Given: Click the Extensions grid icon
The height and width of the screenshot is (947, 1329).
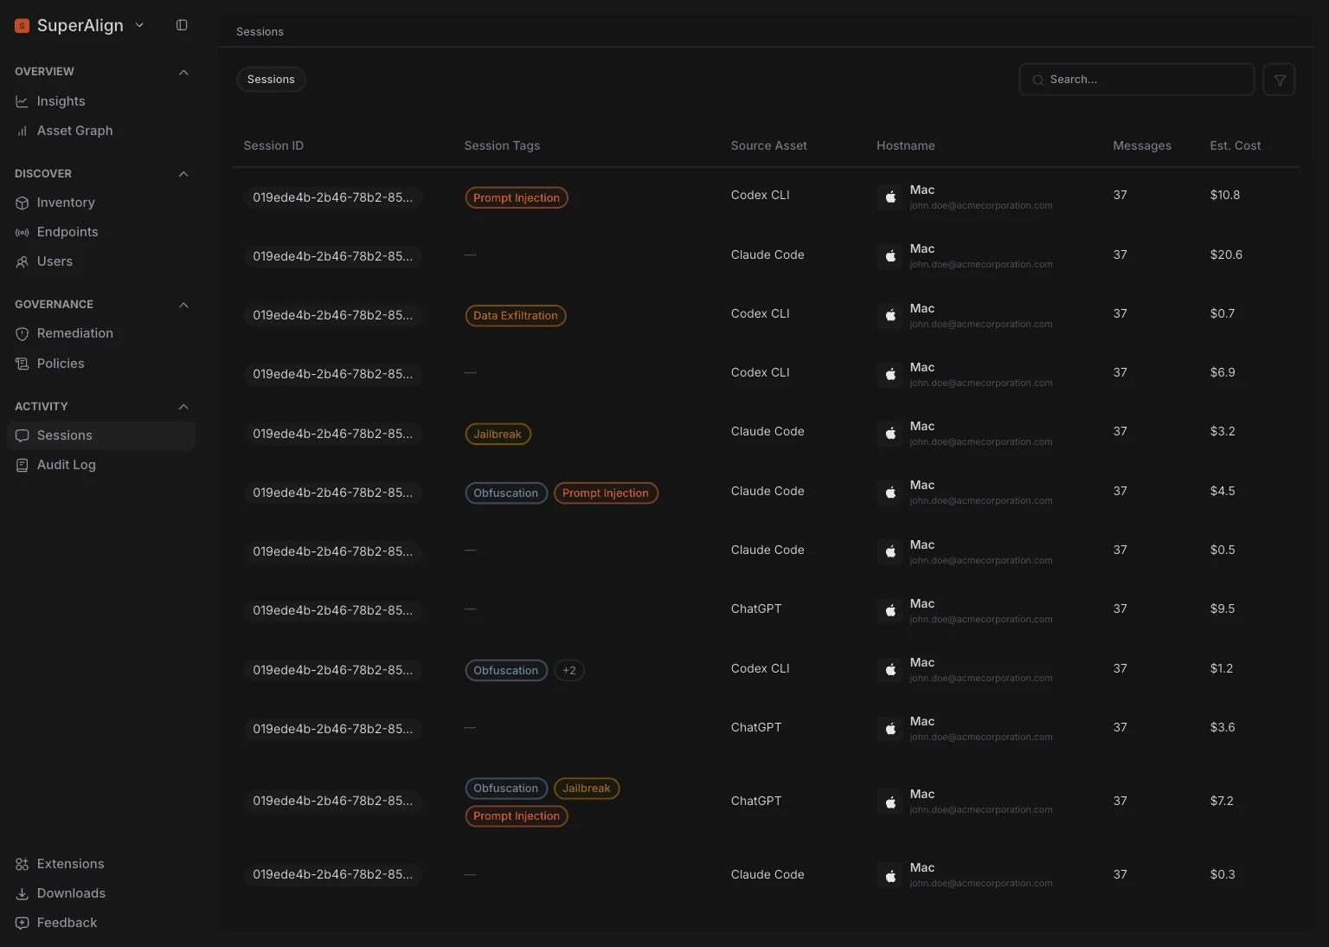Looking at the screenshot, I should [x=22, y=864].
